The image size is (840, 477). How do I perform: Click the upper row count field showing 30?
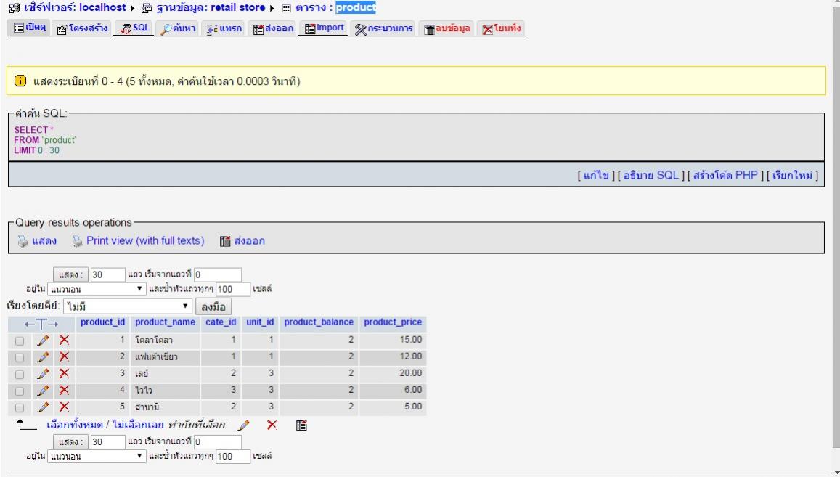point(107,274)
